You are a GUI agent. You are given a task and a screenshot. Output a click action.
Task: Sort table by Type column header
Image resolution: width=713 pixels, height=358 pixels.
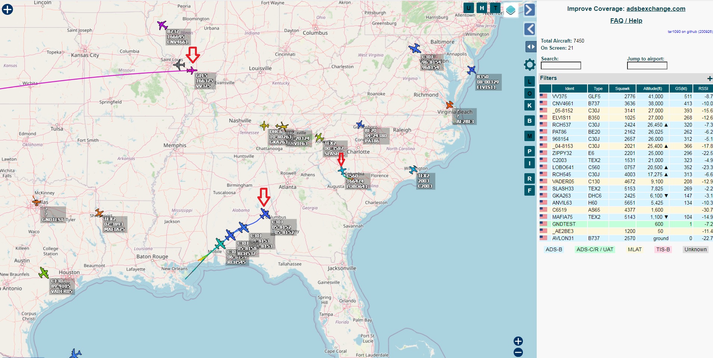[x=598, y=88]
